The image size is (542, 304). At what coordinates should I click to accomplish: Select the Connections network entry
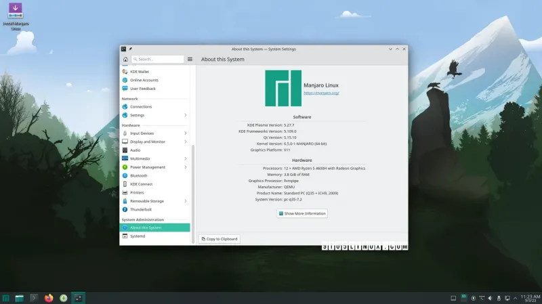(141, 106)
